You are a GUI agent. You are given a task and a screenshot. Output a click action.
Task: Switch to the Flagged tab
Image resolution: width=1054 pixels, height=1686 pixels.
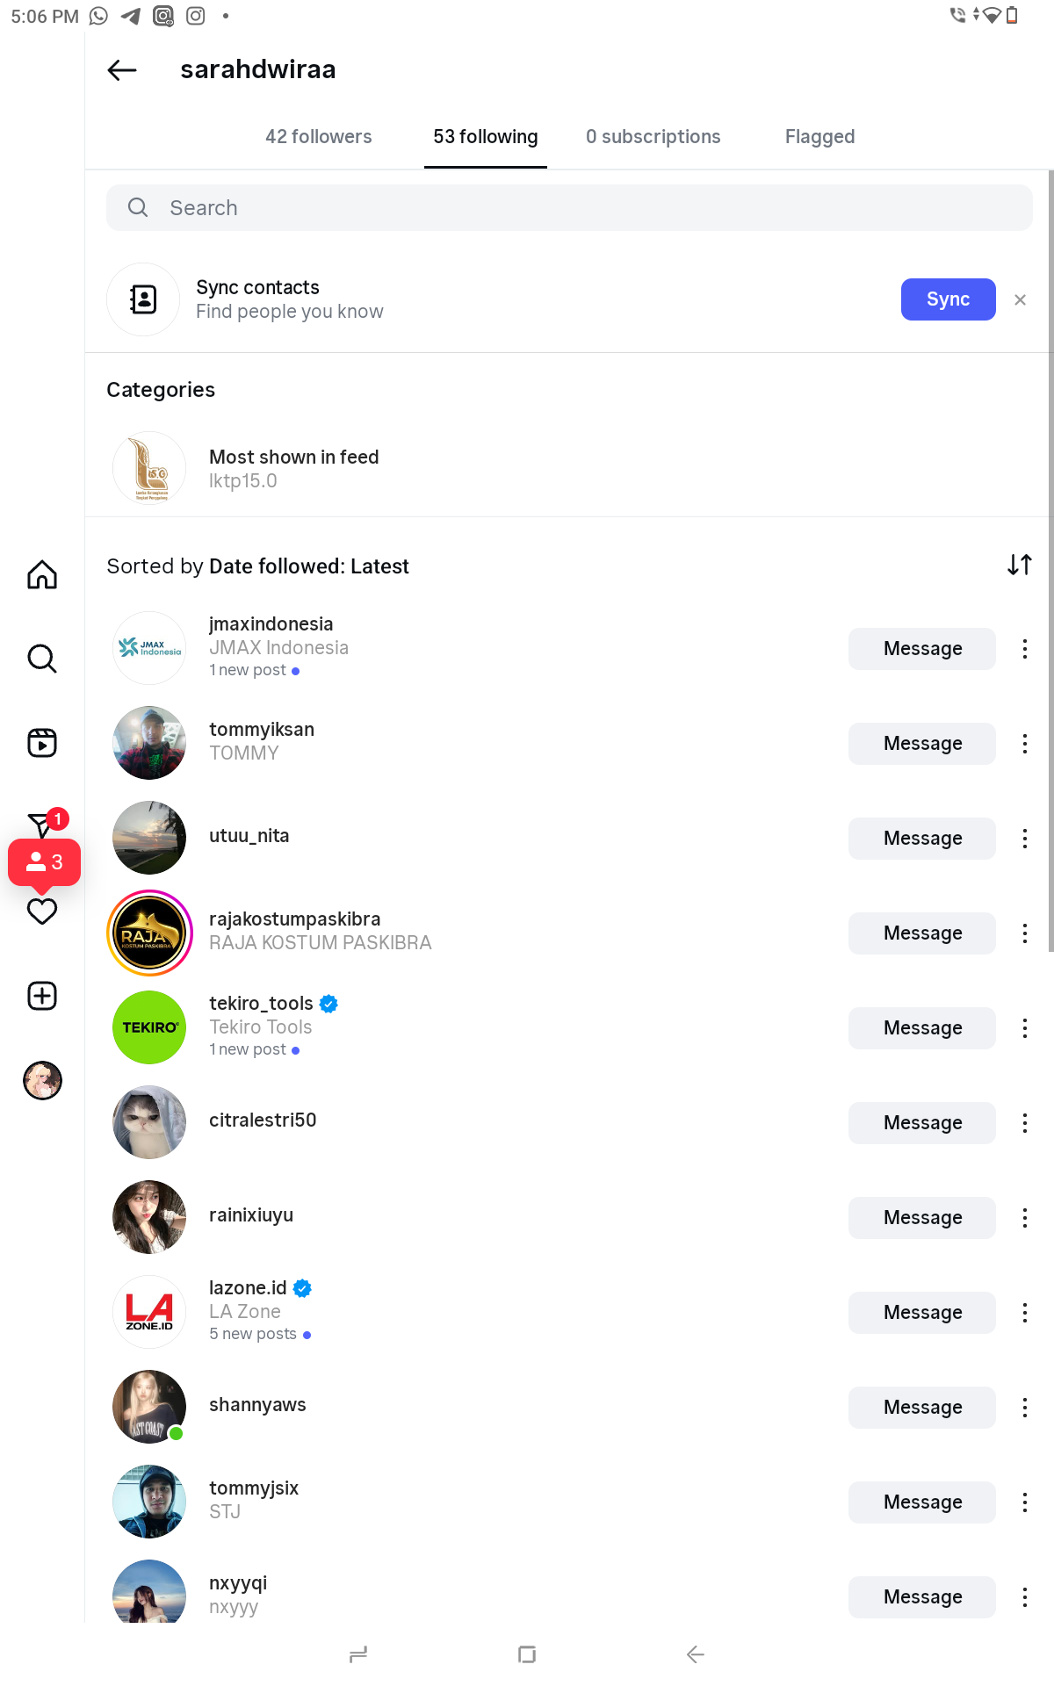(x=819, y=137)
